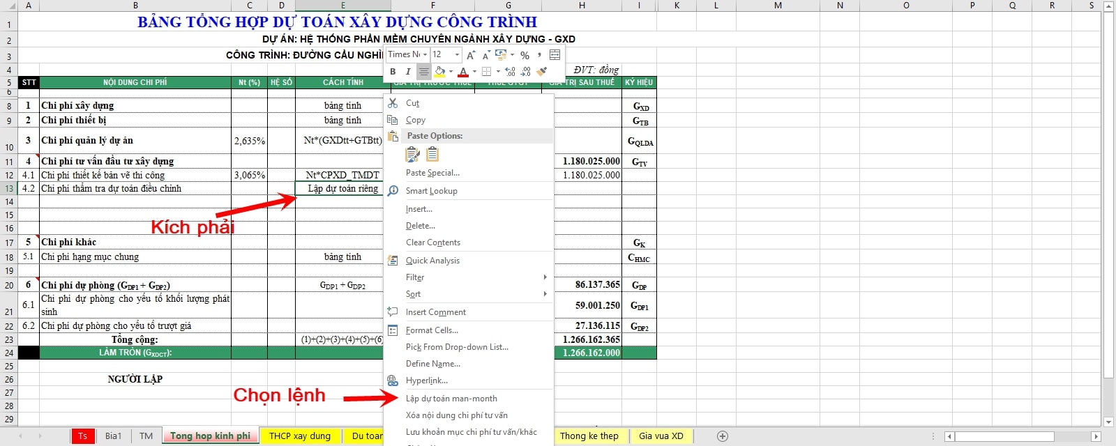The width and height of the screenshot is (1116, 446).
Task: Choose Format Cells from the context menu
Action: (x=432, y=330)
